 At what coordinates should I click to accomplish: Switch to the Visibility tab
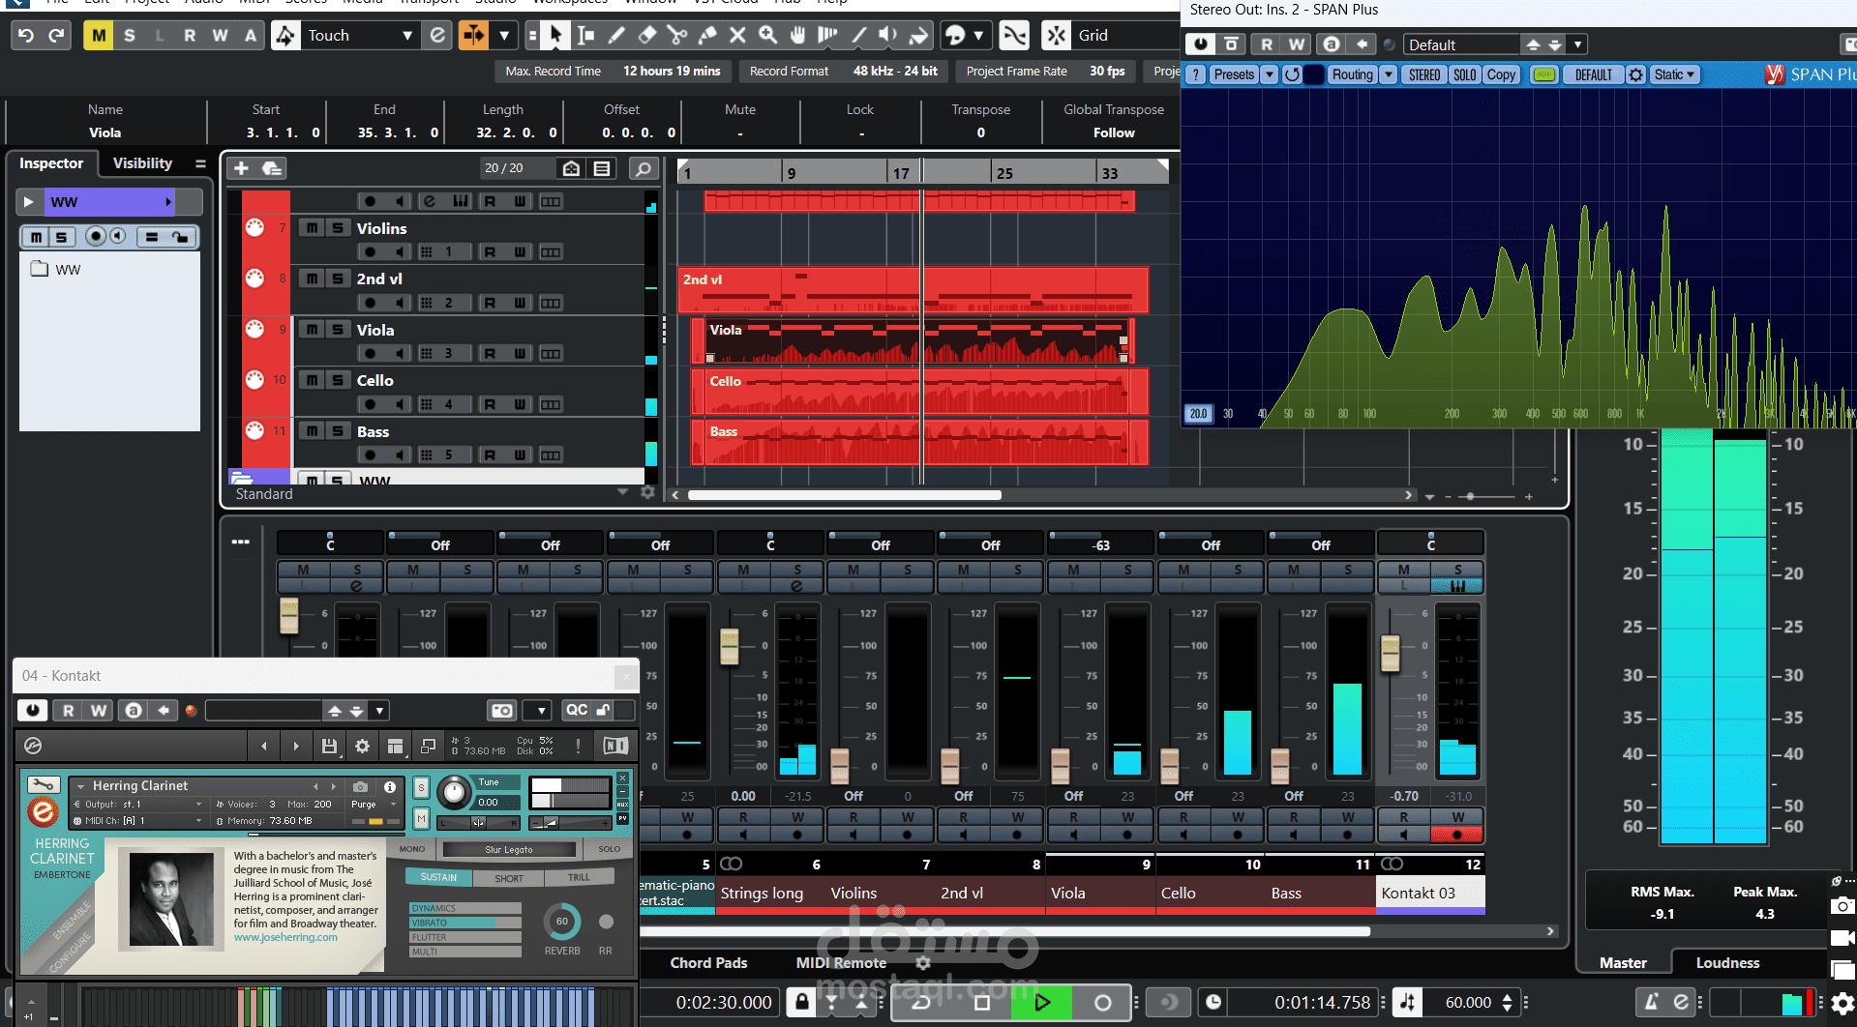(142, 163)
